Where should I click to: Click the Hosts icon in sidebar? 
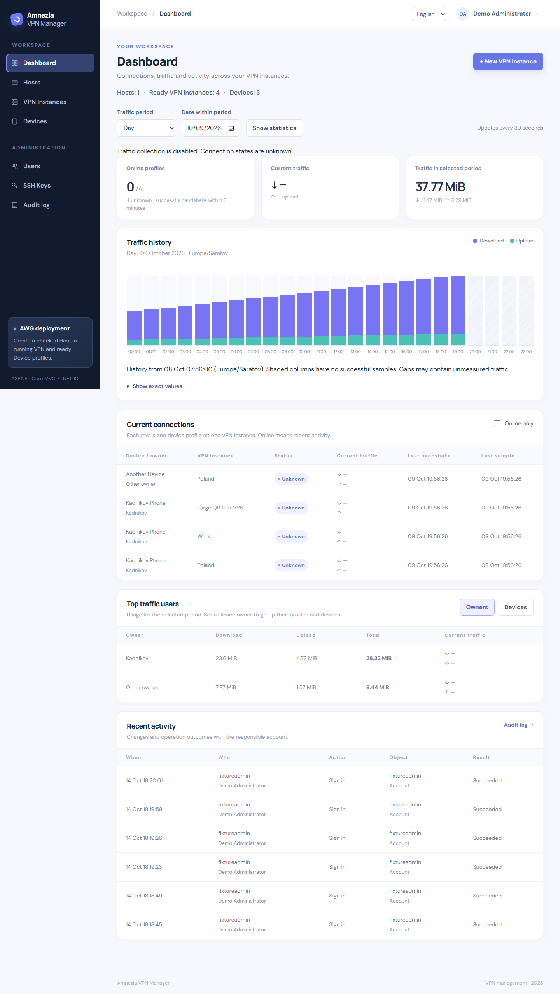pyautogui.click(x=15, y=83)
